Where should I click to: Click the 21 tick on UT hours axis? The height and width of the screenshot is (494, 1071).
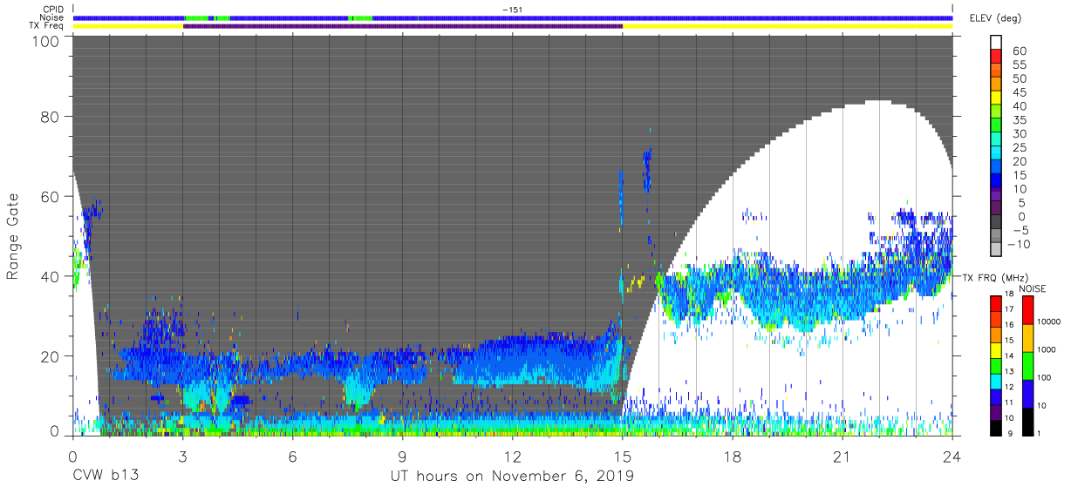click(842, 456)
